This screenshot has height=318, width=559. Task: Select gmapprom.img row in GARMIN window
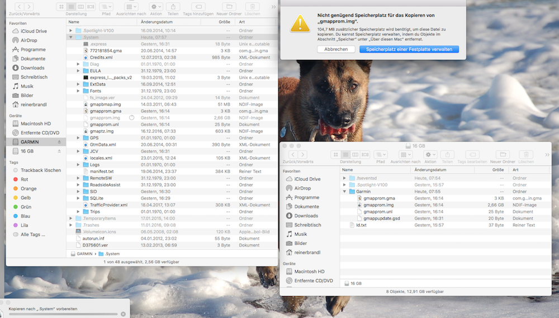pyautogui.click(x=172, y=118)
